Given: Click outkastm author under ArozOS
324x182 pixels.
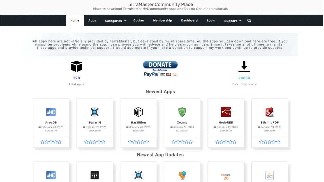Looking at the screenshot, I should click(x=51, y=131).
